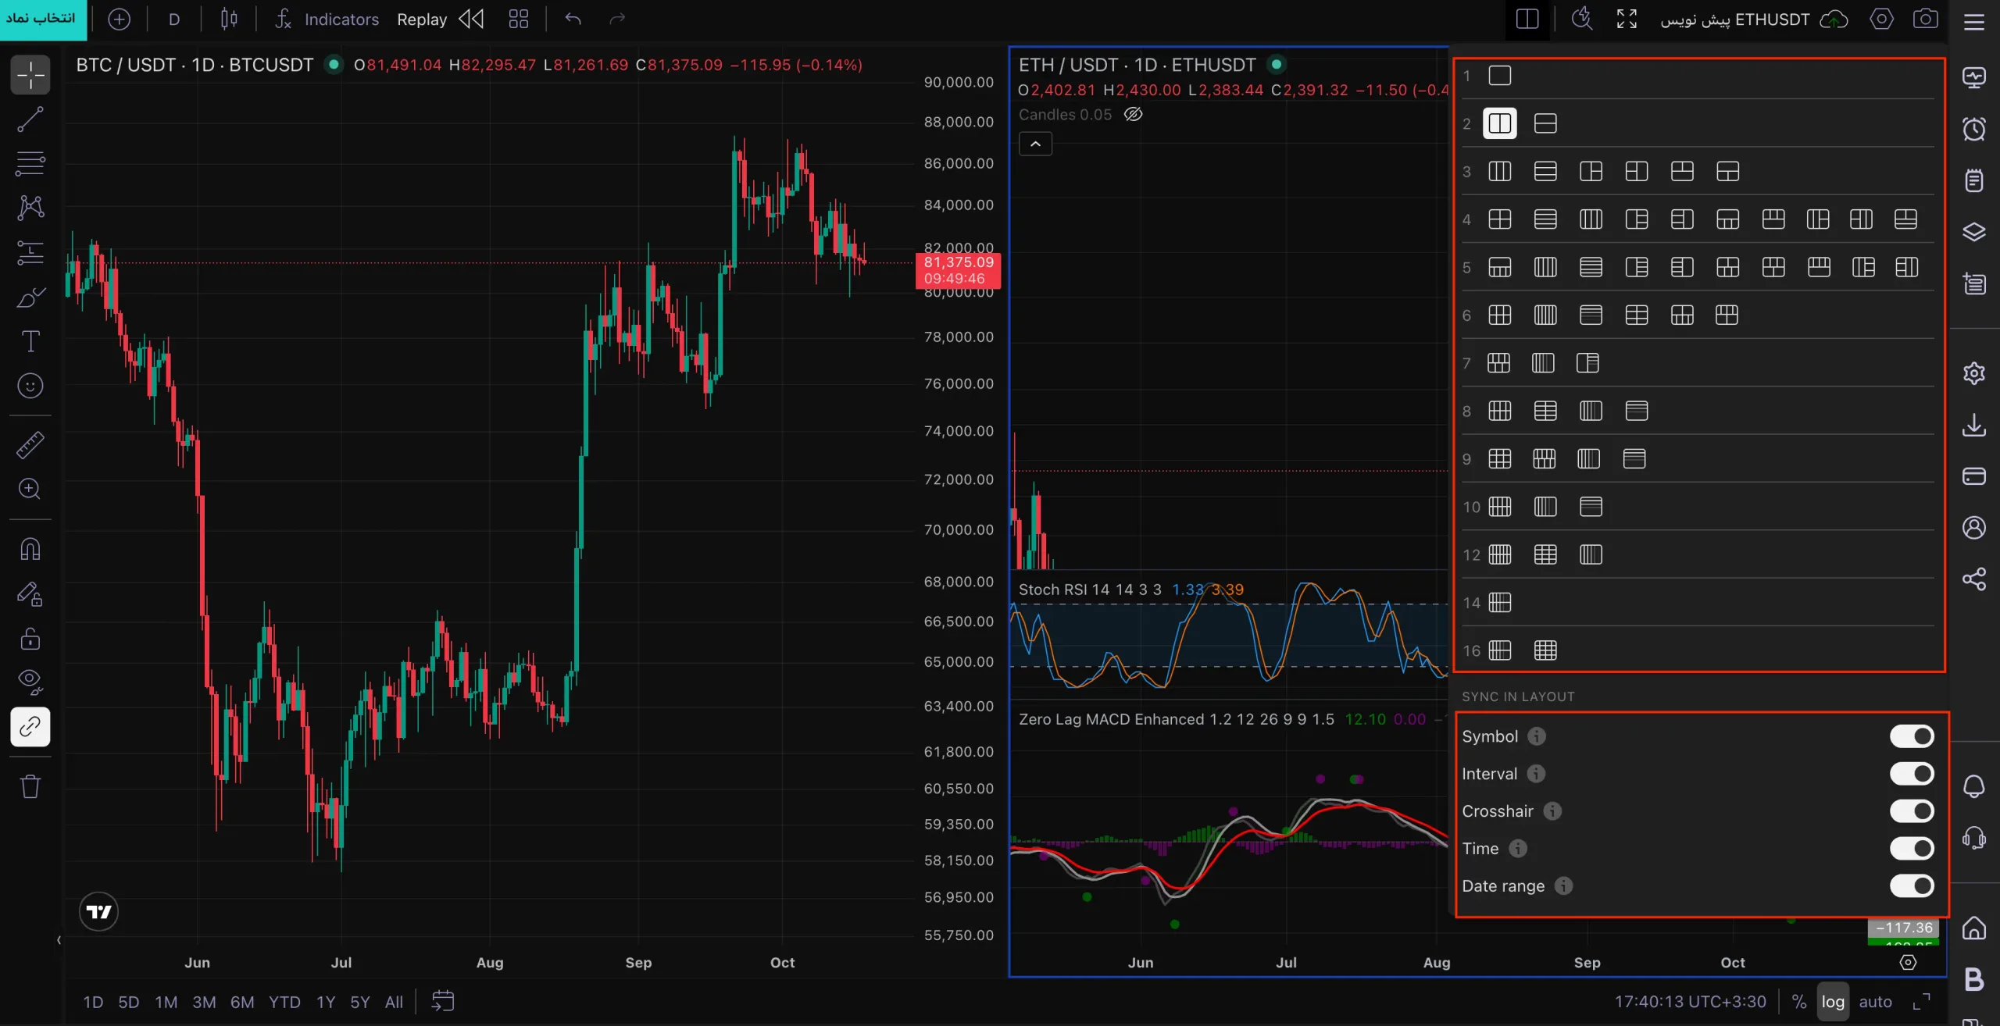Screen dimensions: 2000x1026
Task: Select the YTD date range
Action: click(284, 1002)
